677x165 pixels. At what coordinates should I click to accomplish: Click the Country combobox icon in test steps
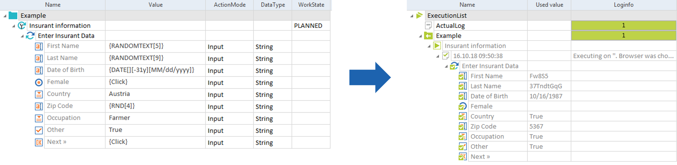39,94
